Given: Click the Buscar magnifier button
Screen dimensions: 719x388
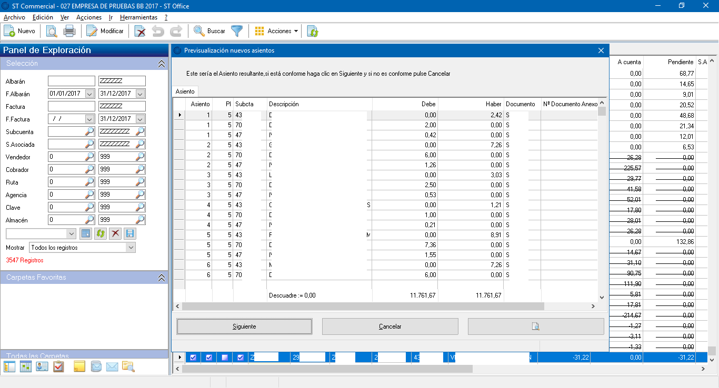Looking at the screenshot, I should tap(209, 31).
